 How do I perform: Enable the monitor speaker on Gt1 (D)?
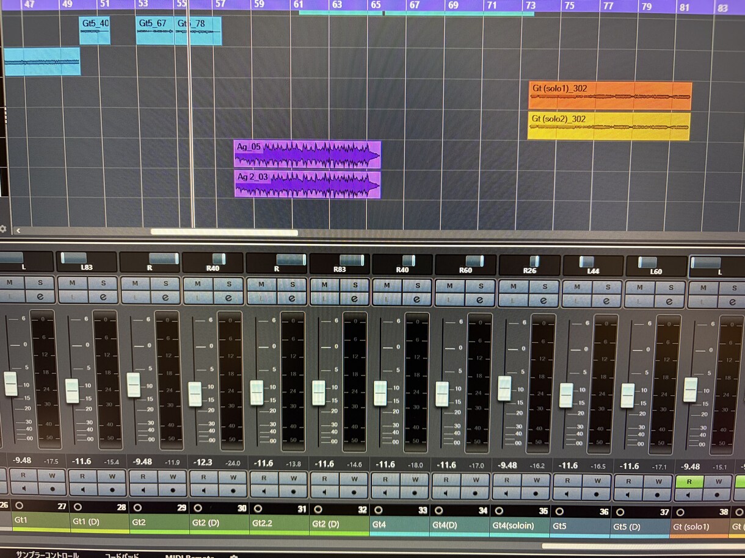82,490
